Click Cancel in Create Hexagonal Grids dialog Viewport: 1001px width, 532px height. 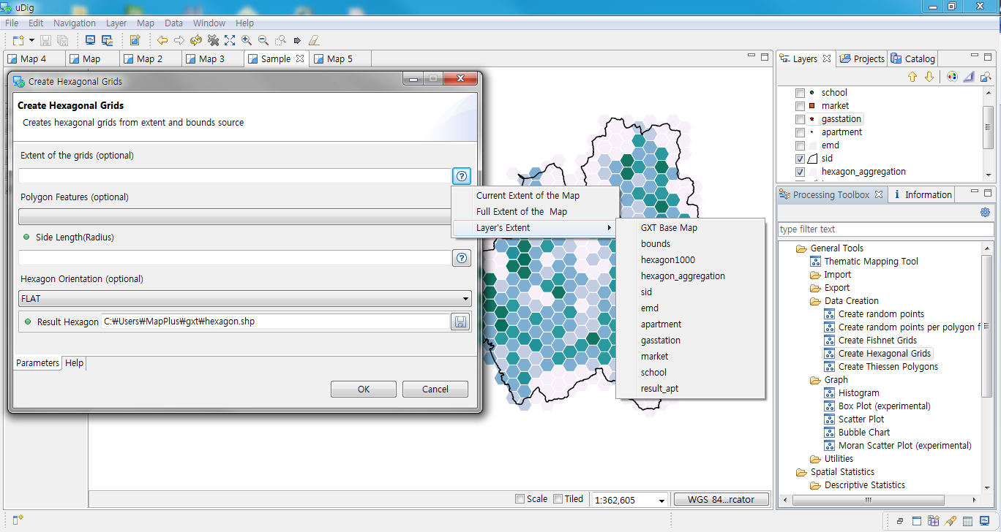pyautogui.click(x=435, y=389)
